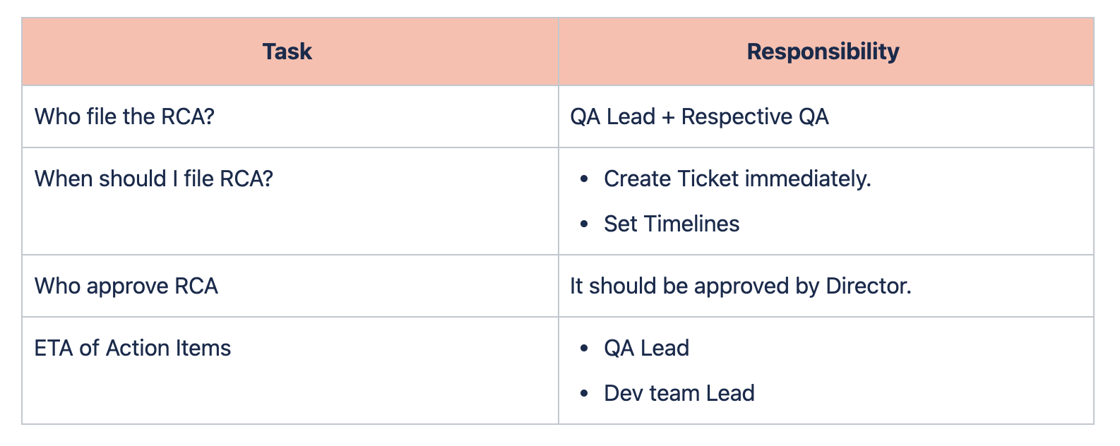Click the "QA Lead + Respective QA" text
1120x446 pixels.
(x=699, y=116)
